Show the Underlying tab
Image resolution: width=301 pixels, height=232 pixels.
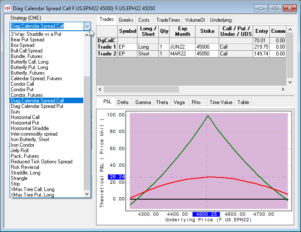[221, 20]
